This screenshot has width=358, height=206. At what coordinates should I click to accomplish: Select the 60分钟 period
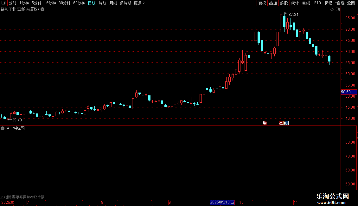click(79, 3)
